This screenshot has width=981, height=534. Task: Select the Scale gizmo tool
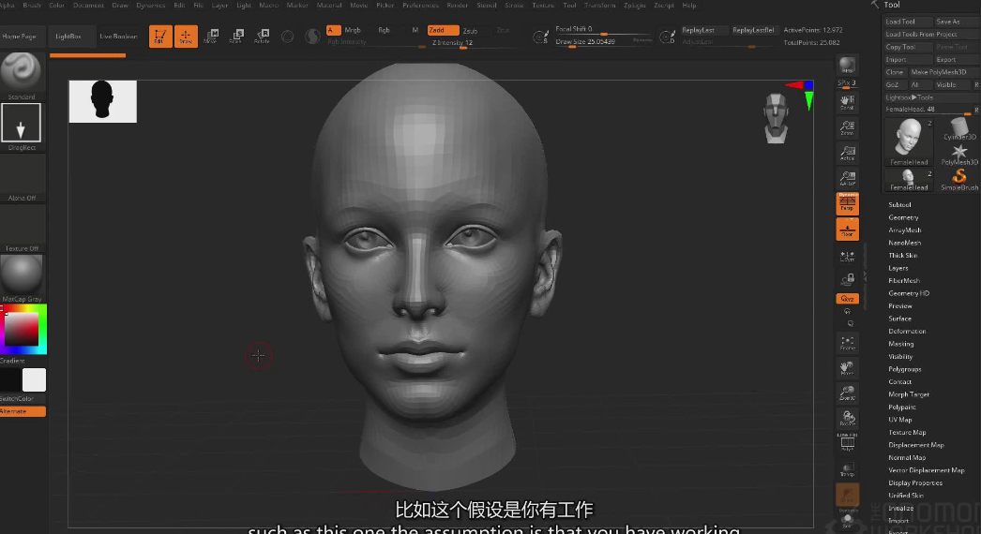(236, 37)
